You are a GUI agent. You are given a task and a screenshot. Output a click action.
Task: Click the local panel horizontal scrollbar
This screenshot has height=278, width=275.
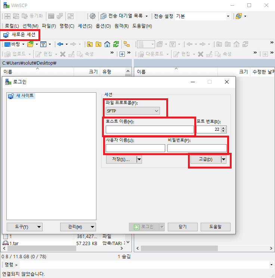click(42, 248)
